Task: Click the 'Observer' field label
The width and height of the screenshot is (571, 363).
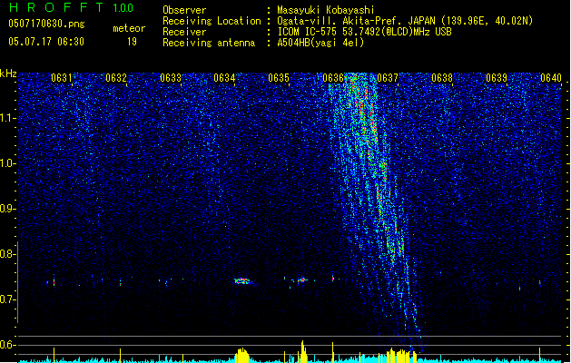Action: (x=184, y=10)
